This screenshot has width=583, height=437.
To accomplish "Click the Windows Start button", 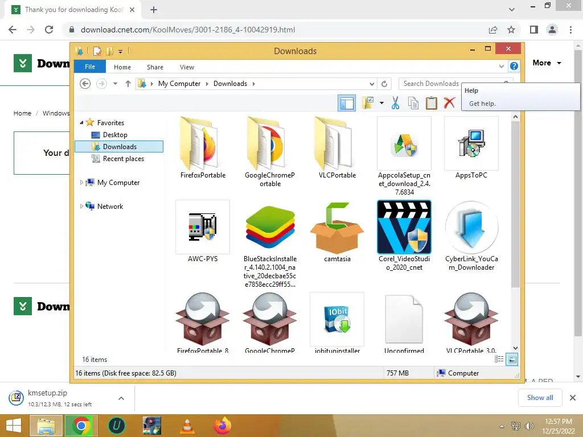I will pos(14,426).
